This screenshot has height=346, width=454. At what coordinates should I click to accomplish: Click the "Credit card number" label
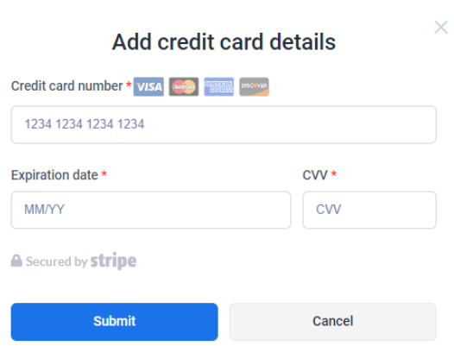tap(66, 86)
